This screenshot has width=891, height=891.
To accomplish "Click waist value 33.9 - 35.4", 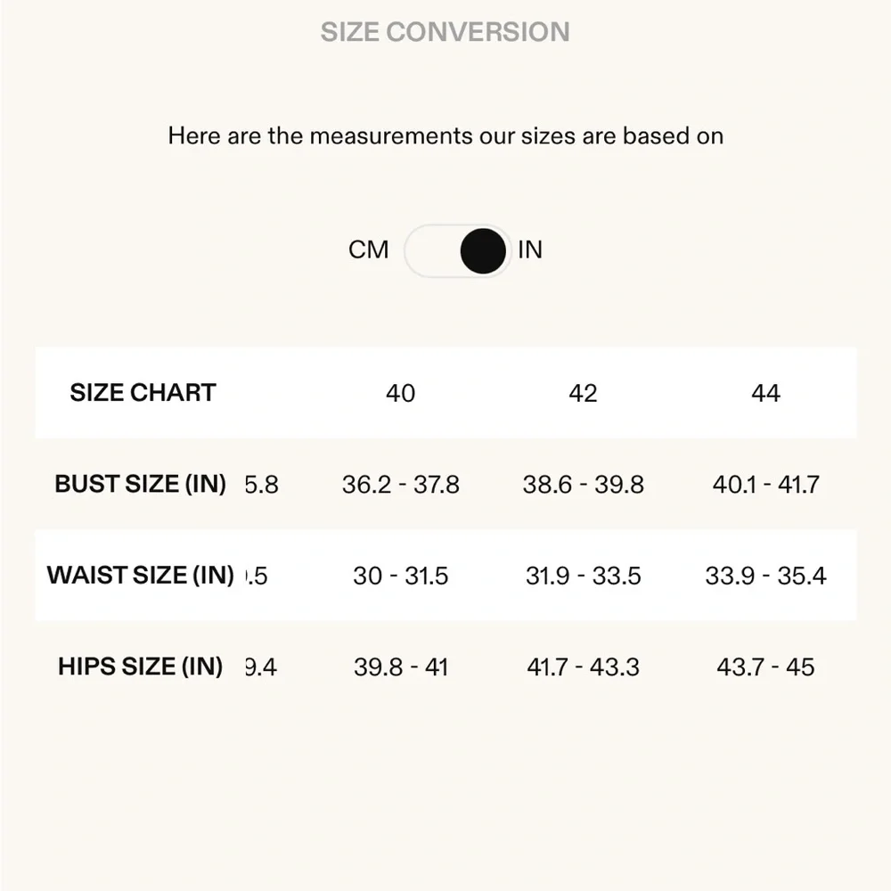I will tap(765, 576).
